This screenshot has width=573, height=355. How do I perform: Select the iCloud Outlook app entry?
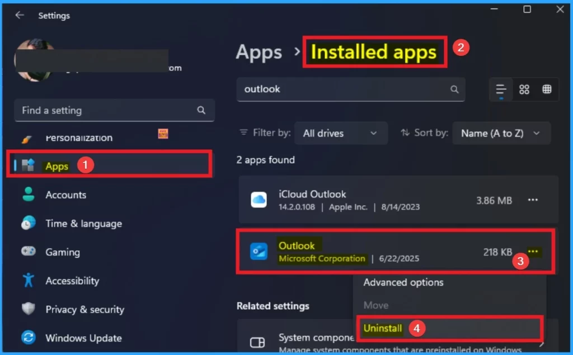pyautogui.click(x=398, y=200)
